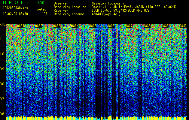Click the meteor label
This screenshot has width=189, height=120.
click(43, 9)
